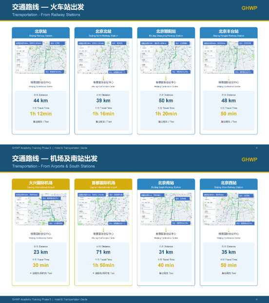Click the taxi icon in the 北京西站 card
The height and width of the screenshot is (303, 269).
[x=223, y=273]
